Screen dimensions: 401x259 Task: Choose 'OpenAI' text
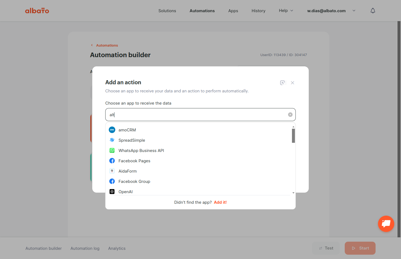point(126,192)
